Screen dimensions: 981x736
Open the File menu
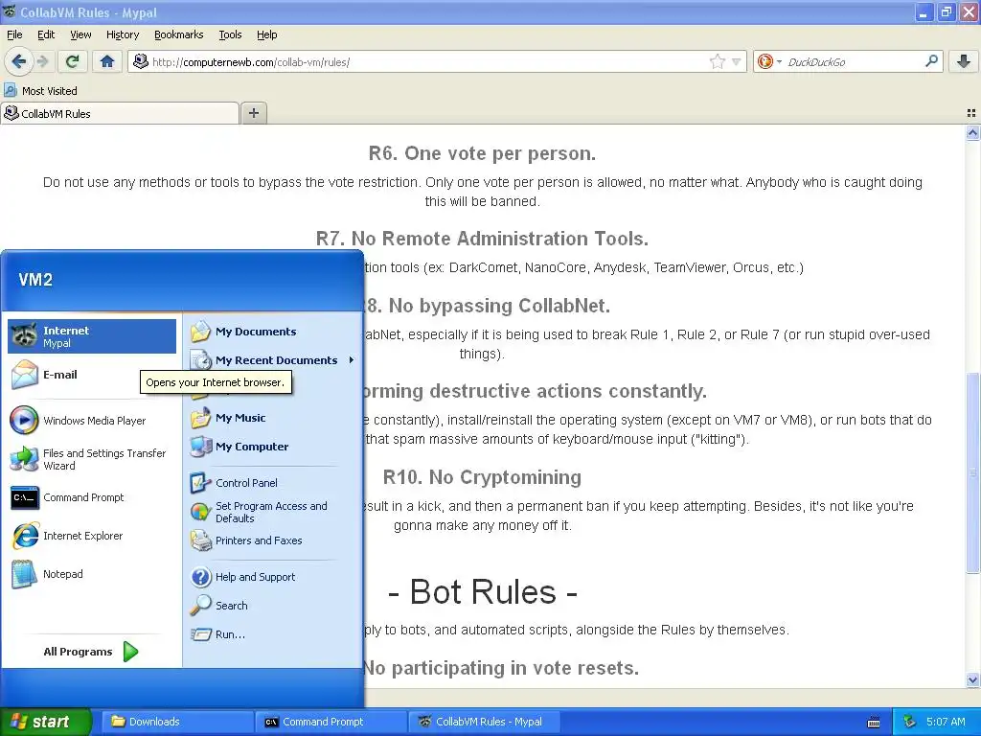tap(14, 34)
